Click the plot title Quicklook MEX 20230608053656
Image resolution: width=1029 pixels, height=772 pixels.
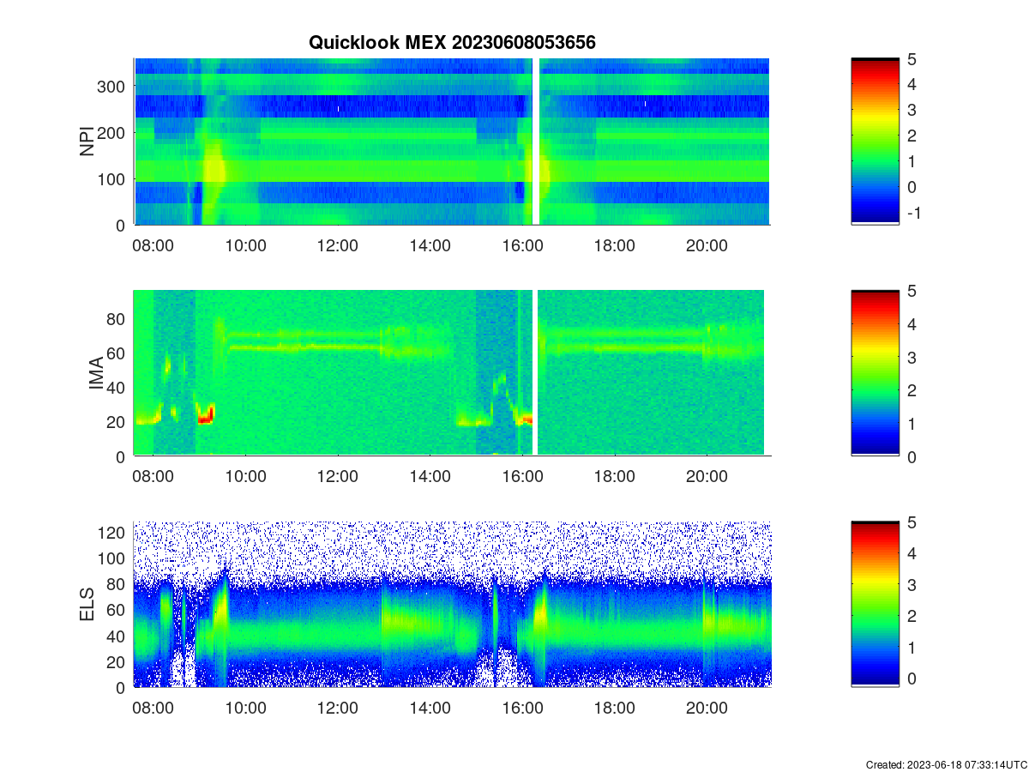pos(452,42)
